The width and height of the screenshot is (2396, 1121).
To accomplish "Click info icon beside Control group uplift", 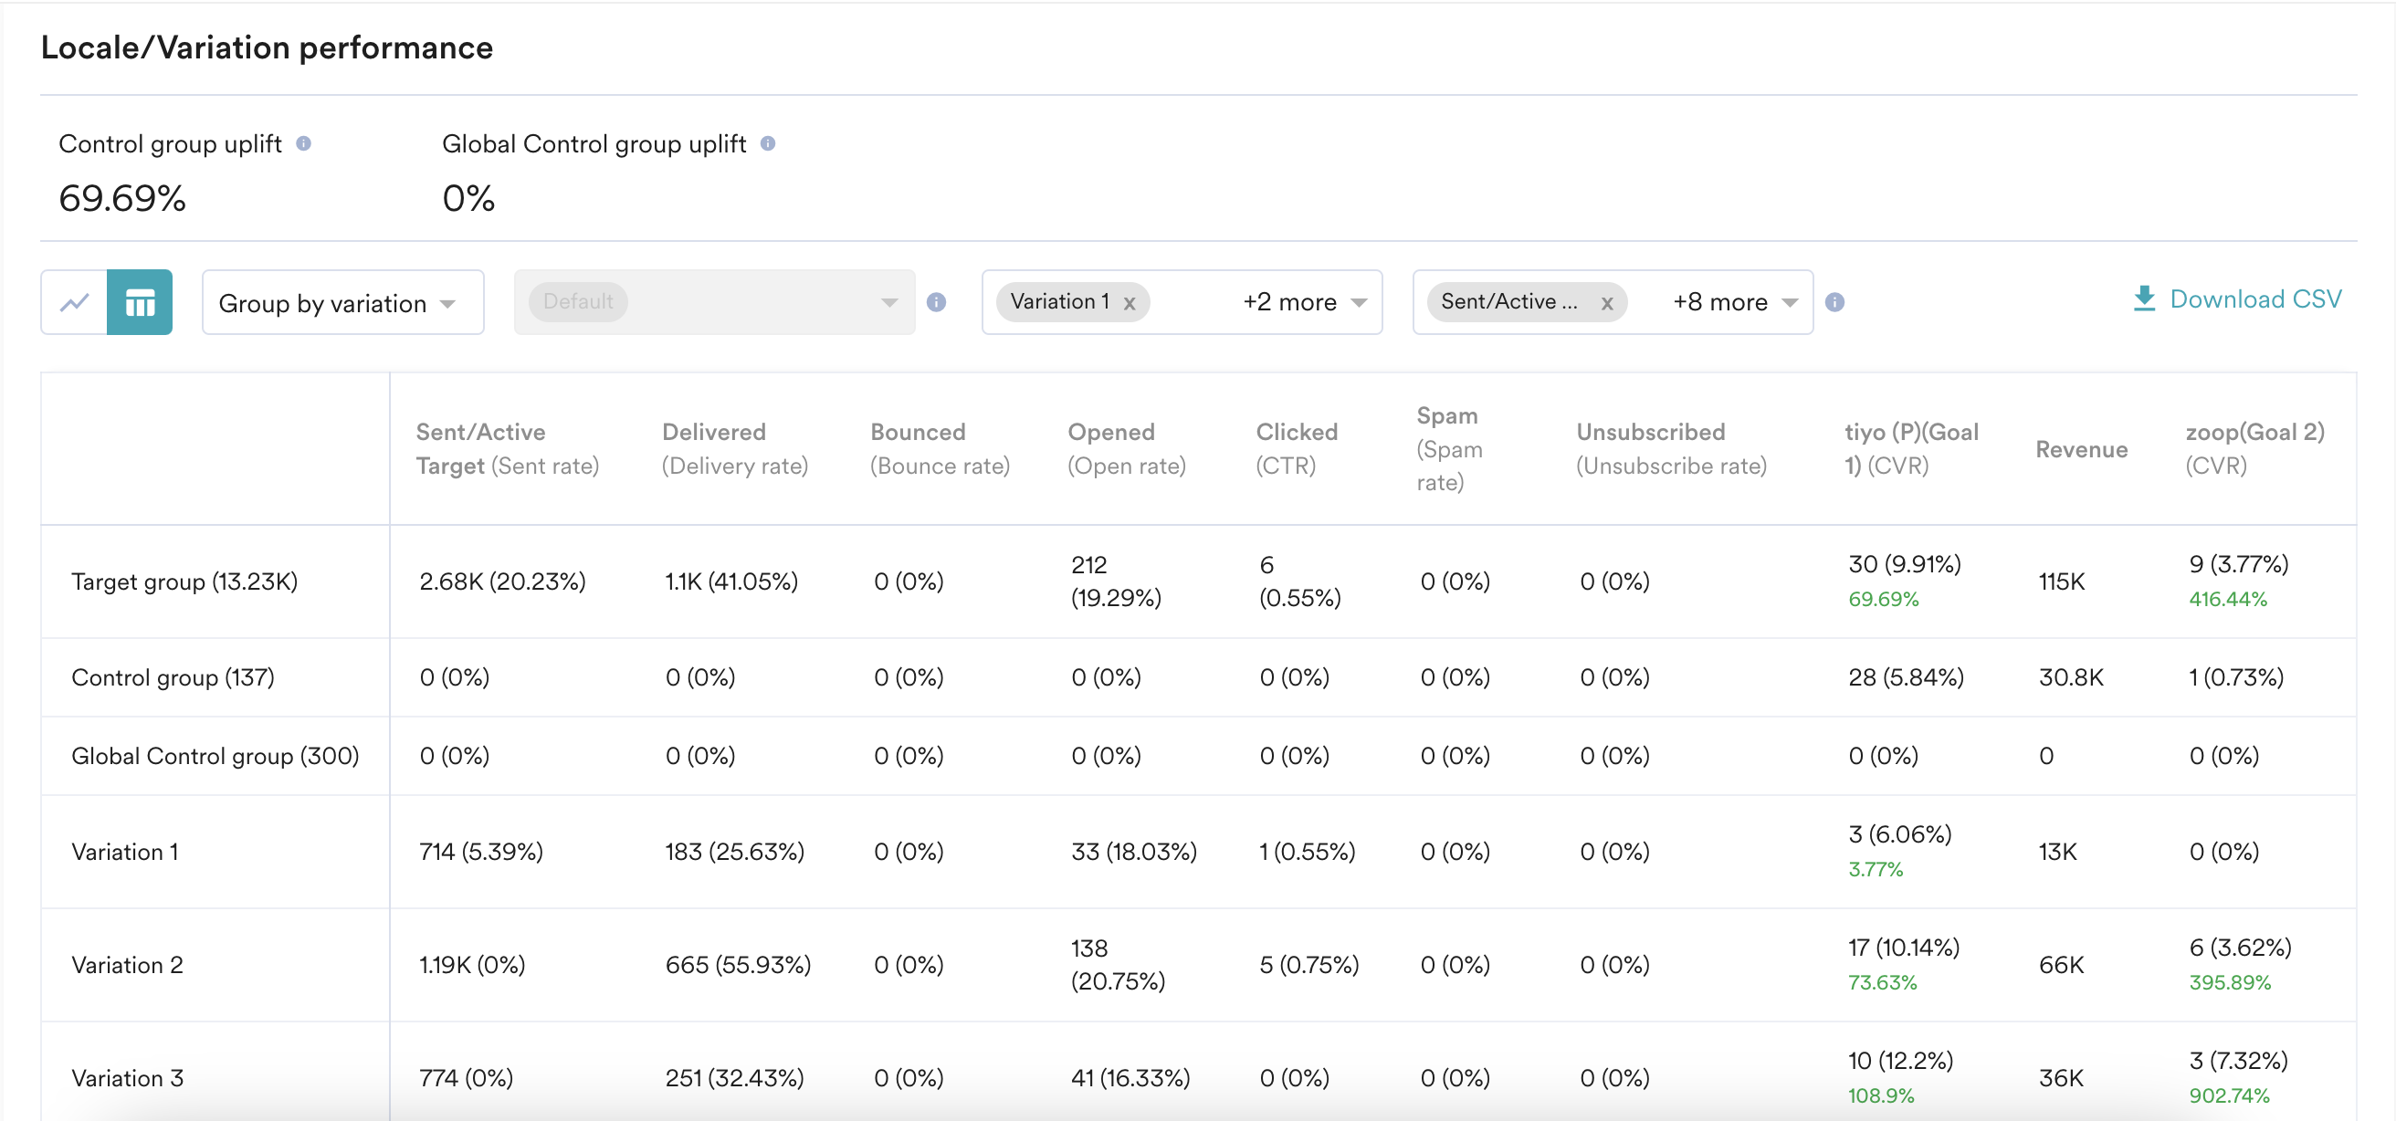I will coord(303,143).
